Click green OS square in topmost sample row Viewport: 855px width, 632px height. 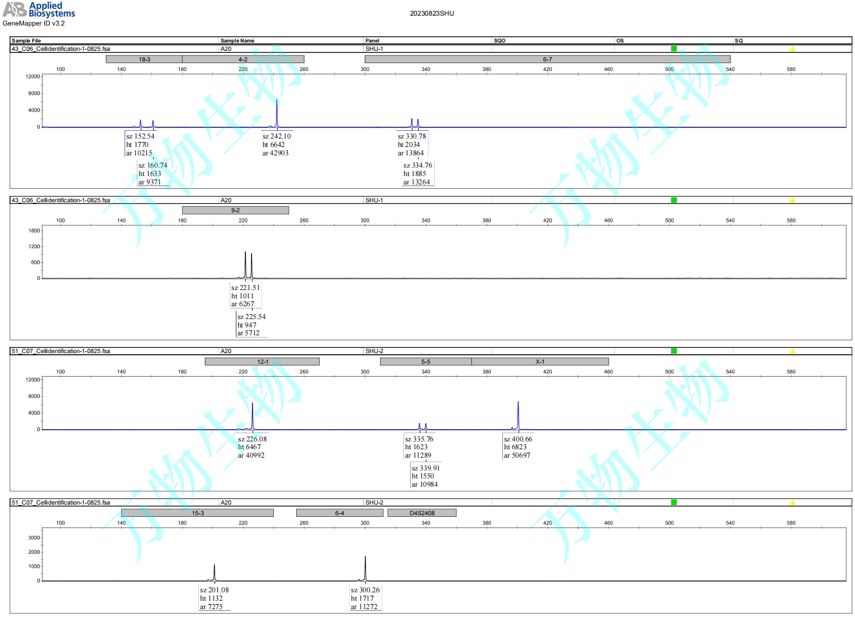coord(673,49)
